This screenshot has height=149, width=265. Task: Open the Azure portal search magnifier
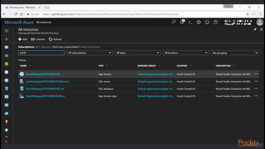[x=173, y=22]
